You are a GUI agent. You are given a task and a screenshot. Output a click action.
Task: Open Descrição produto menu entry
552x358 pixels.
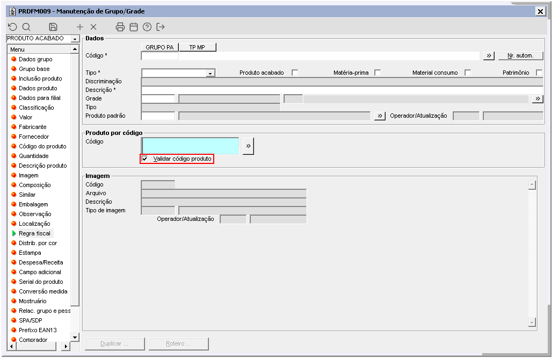42,165
